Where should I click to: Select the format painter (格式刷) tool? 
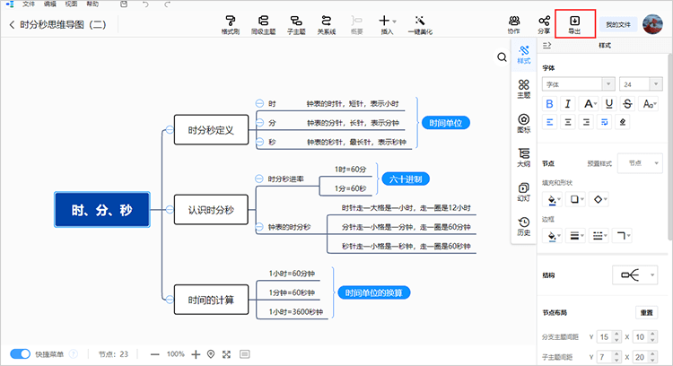coord(231,24)
